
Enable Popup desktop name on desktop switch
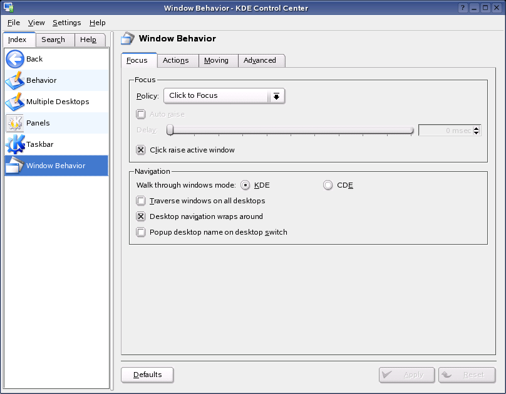pos(141,232)
